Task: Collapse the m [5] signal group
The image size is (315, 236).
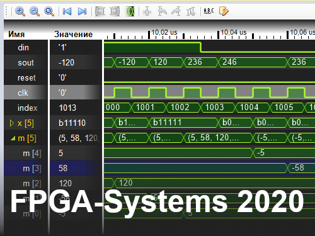Action: (13, 138)
